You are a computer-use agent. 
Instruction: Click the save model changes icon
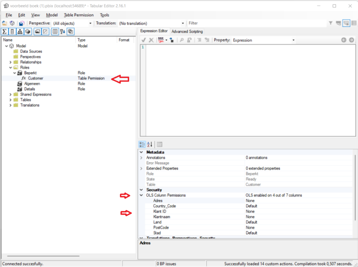21,23
